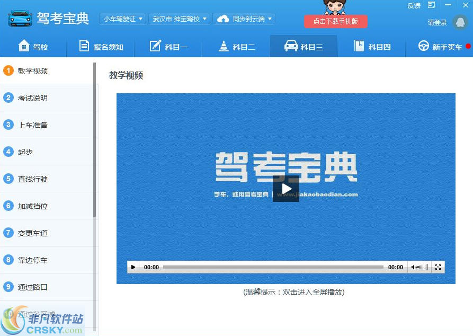Click the total duration 00:00 at right of seek bar

click(x=396, y=267)
